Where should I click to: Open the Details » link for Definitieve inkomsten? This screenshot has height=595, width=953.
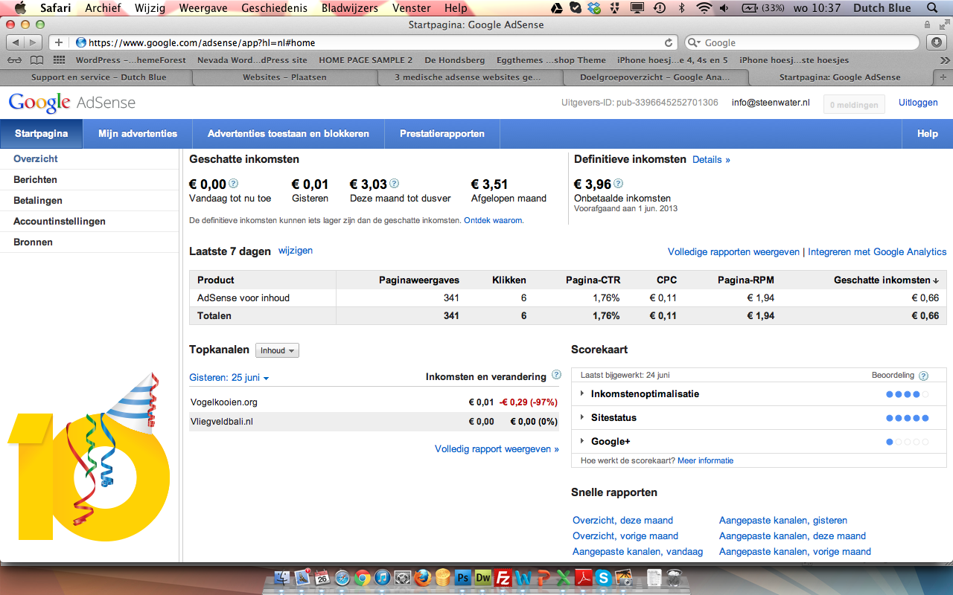711,160
